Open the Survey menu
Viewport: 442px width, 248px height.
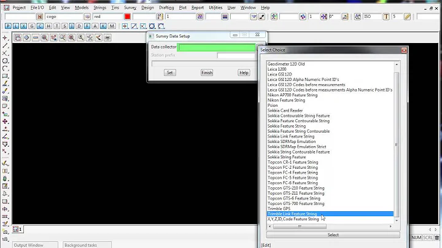(130, 7)
